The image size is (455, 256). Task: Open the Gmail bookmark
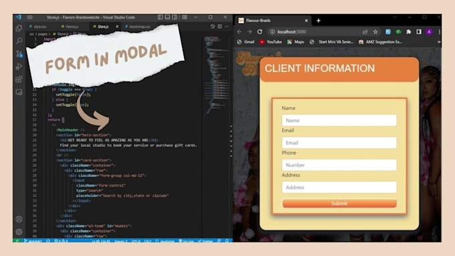point(246,42)
